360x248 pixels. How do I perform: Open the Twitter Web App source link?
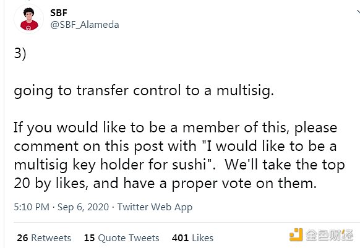155,207
